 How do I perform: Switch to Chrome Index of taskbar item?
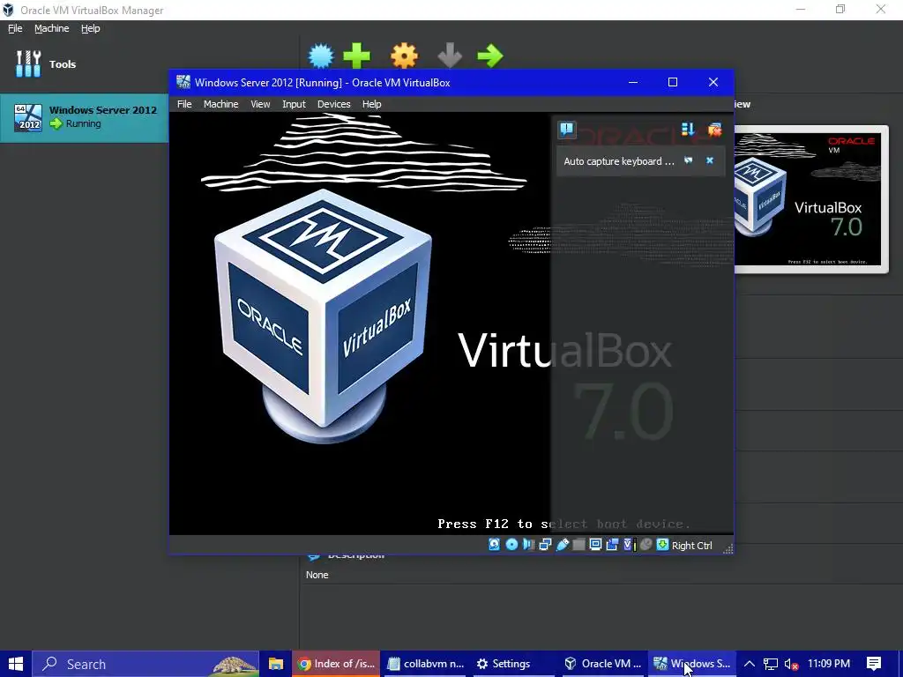tap(336, 664)
